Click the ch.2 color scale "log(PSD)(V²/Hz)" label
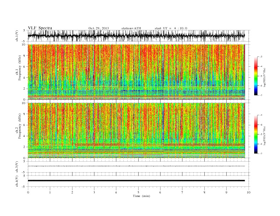Screen dimensions: 280x216 (265, 136)
